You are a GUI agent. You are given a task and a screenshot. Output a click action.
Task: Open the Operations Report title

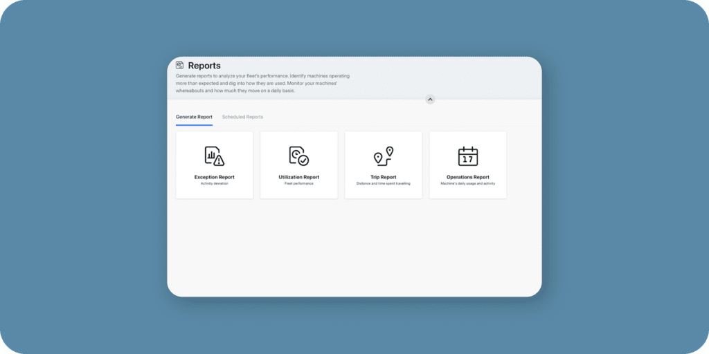tap(468, 178)
